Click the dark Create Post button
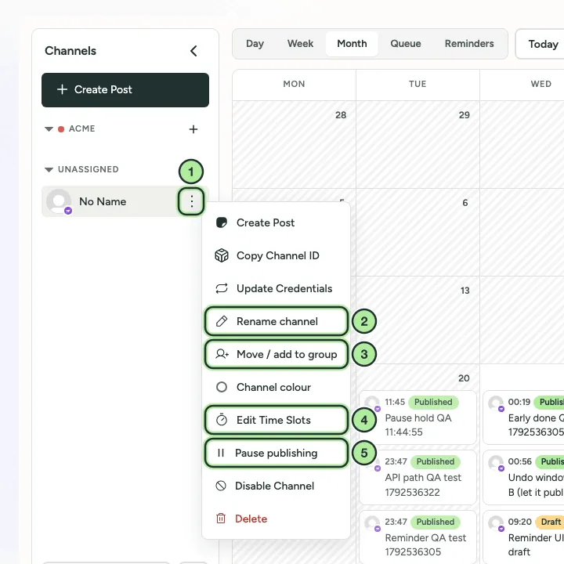 pyautogui.click(x=125, y=90)
